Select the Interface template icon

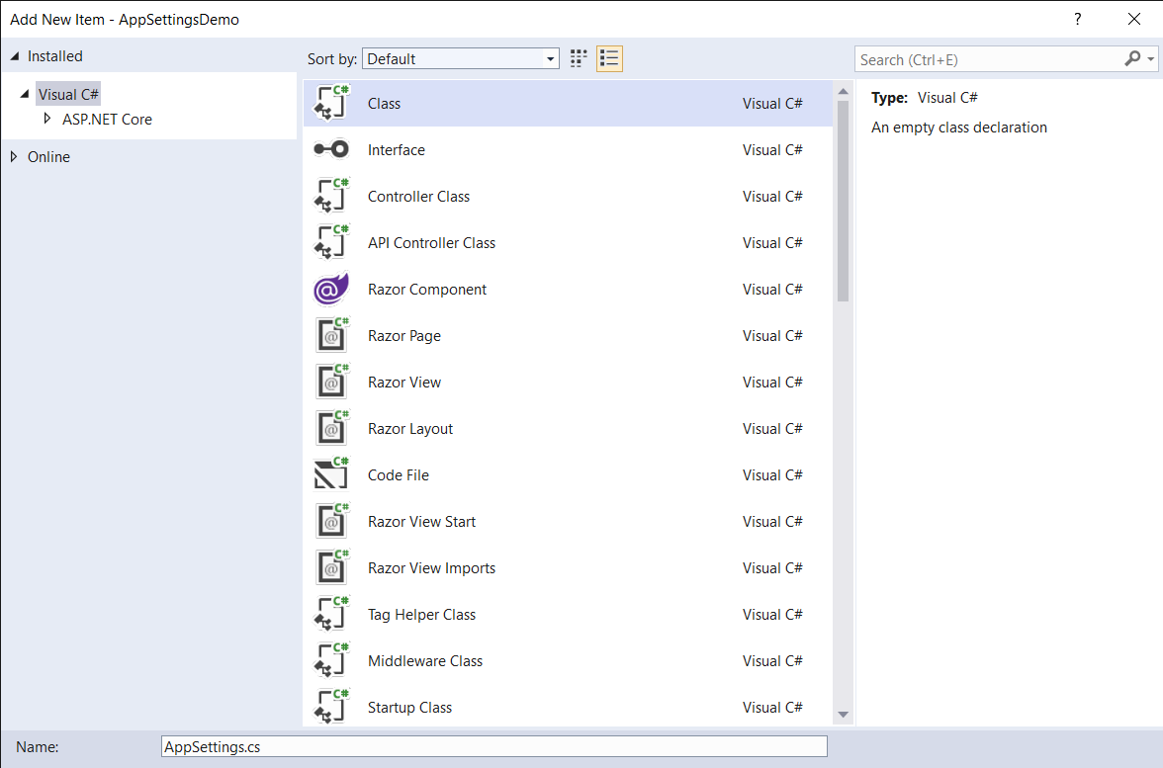tap(331, 149)
